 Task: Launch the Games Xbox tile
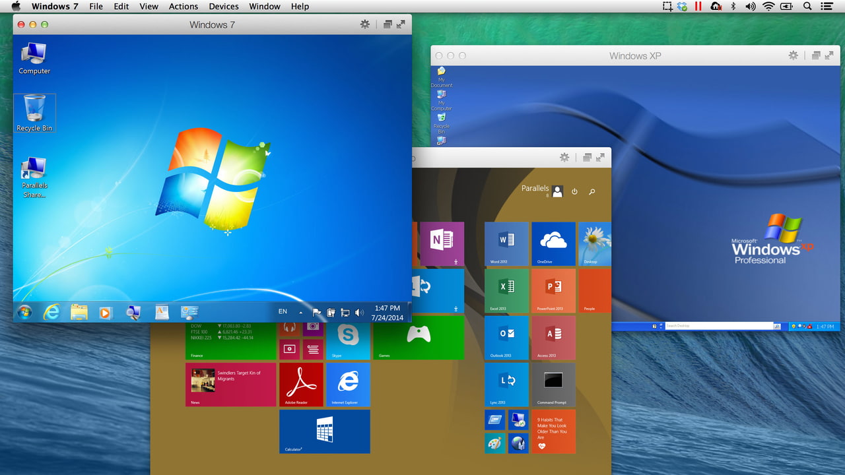(x=419, y=338)
